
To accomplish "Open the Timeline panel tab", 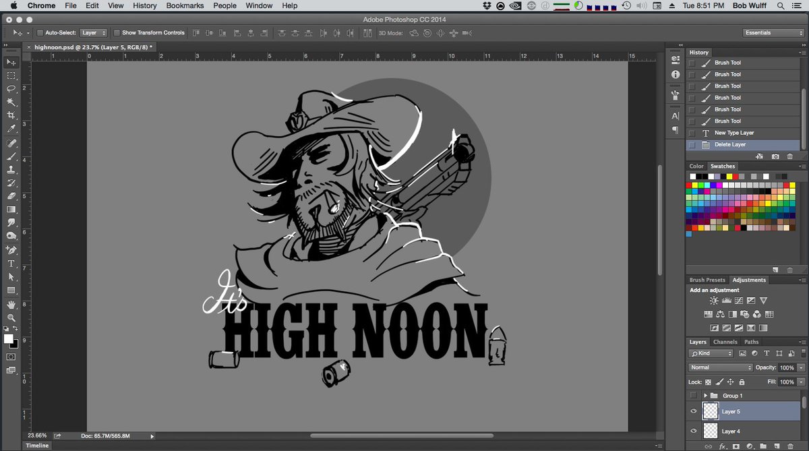I will [37, 446].
